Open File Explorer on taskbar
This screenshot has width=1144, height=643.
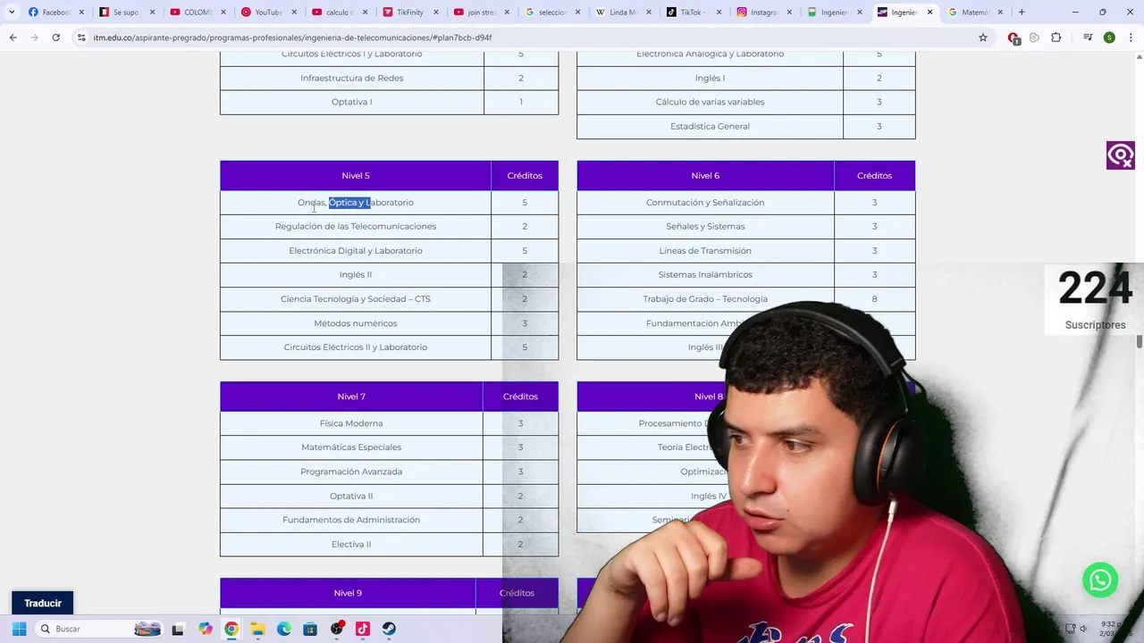pyautogui.click(x=257, y=629)
